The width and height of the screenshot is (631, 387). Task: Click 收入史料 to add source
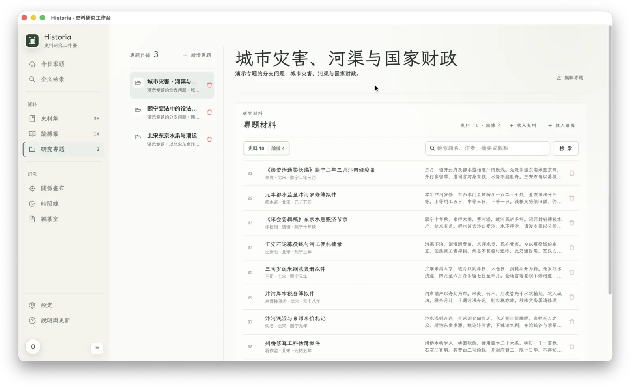point(523,126)
